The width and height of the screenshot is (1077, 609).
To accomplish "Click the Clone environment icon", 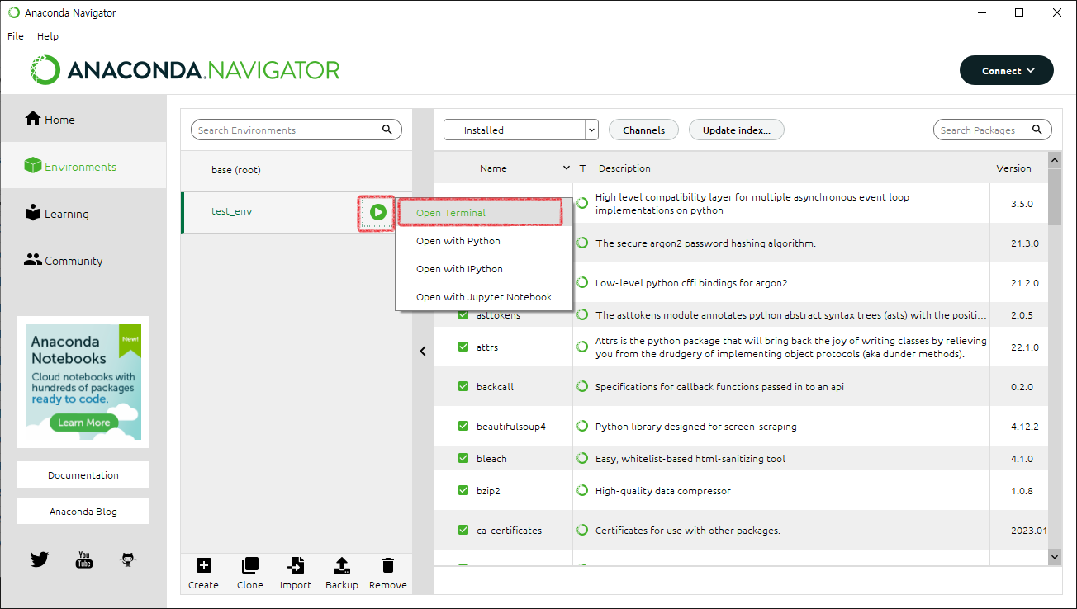I will coord(249,565).
